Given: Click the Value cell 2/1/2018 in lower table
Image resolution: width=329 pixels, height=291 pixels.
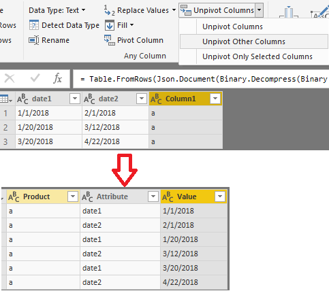Looking at the screenshot, I should point(193,225).
